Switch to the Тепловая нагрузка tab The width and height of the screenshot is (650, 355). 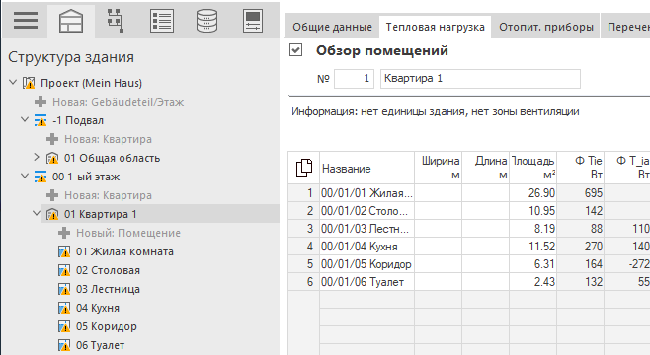pyautogui.click(x=436, y=27)
